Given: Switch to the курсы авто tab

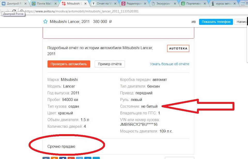Looking at the screenshot, I should [223, 3].
